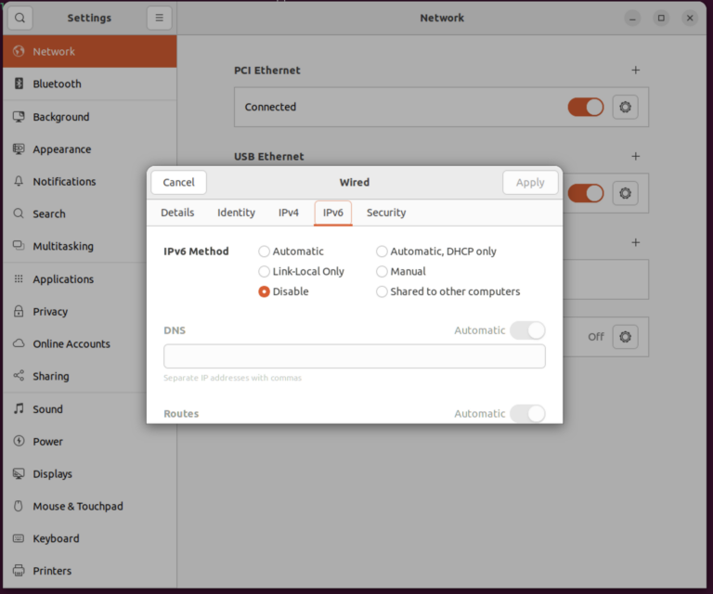Add a PCI Ethernet connection with plus

coord(636,70)
